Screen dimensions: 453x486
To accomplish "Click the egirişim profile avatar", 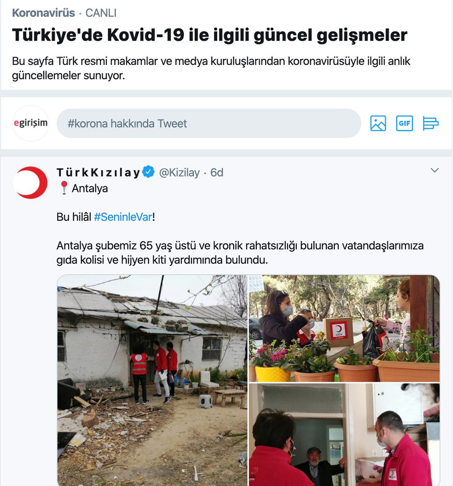I will pos(30,123).
